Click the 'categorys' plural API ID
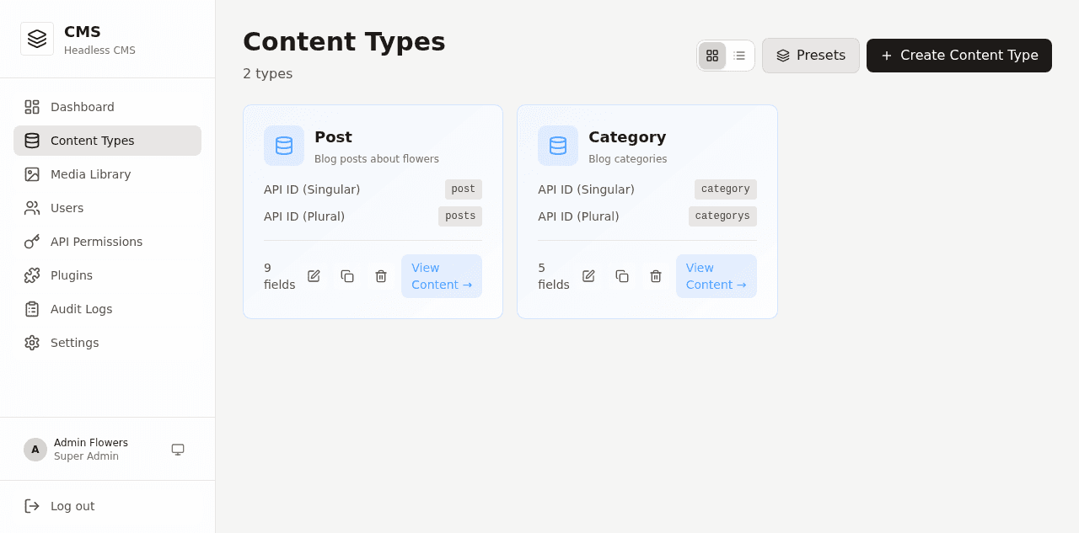The height and width of the screenshot is (533, 1079). click(x=722, y=216)
